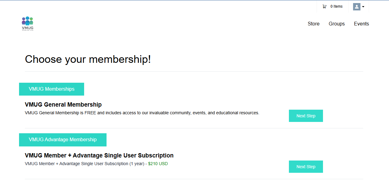Click the Member + Advantage Single User title
The width and height of the screenshot is (389, 193).
coord(99,155)
